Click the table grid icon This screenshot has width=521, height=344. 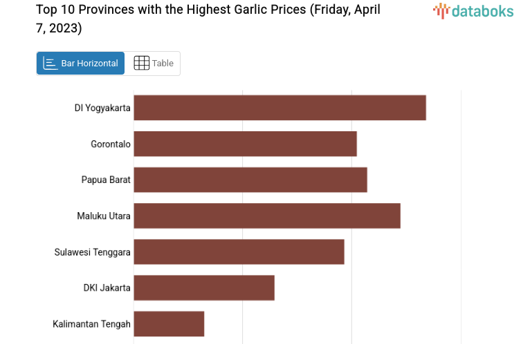(x=141, y=64)
